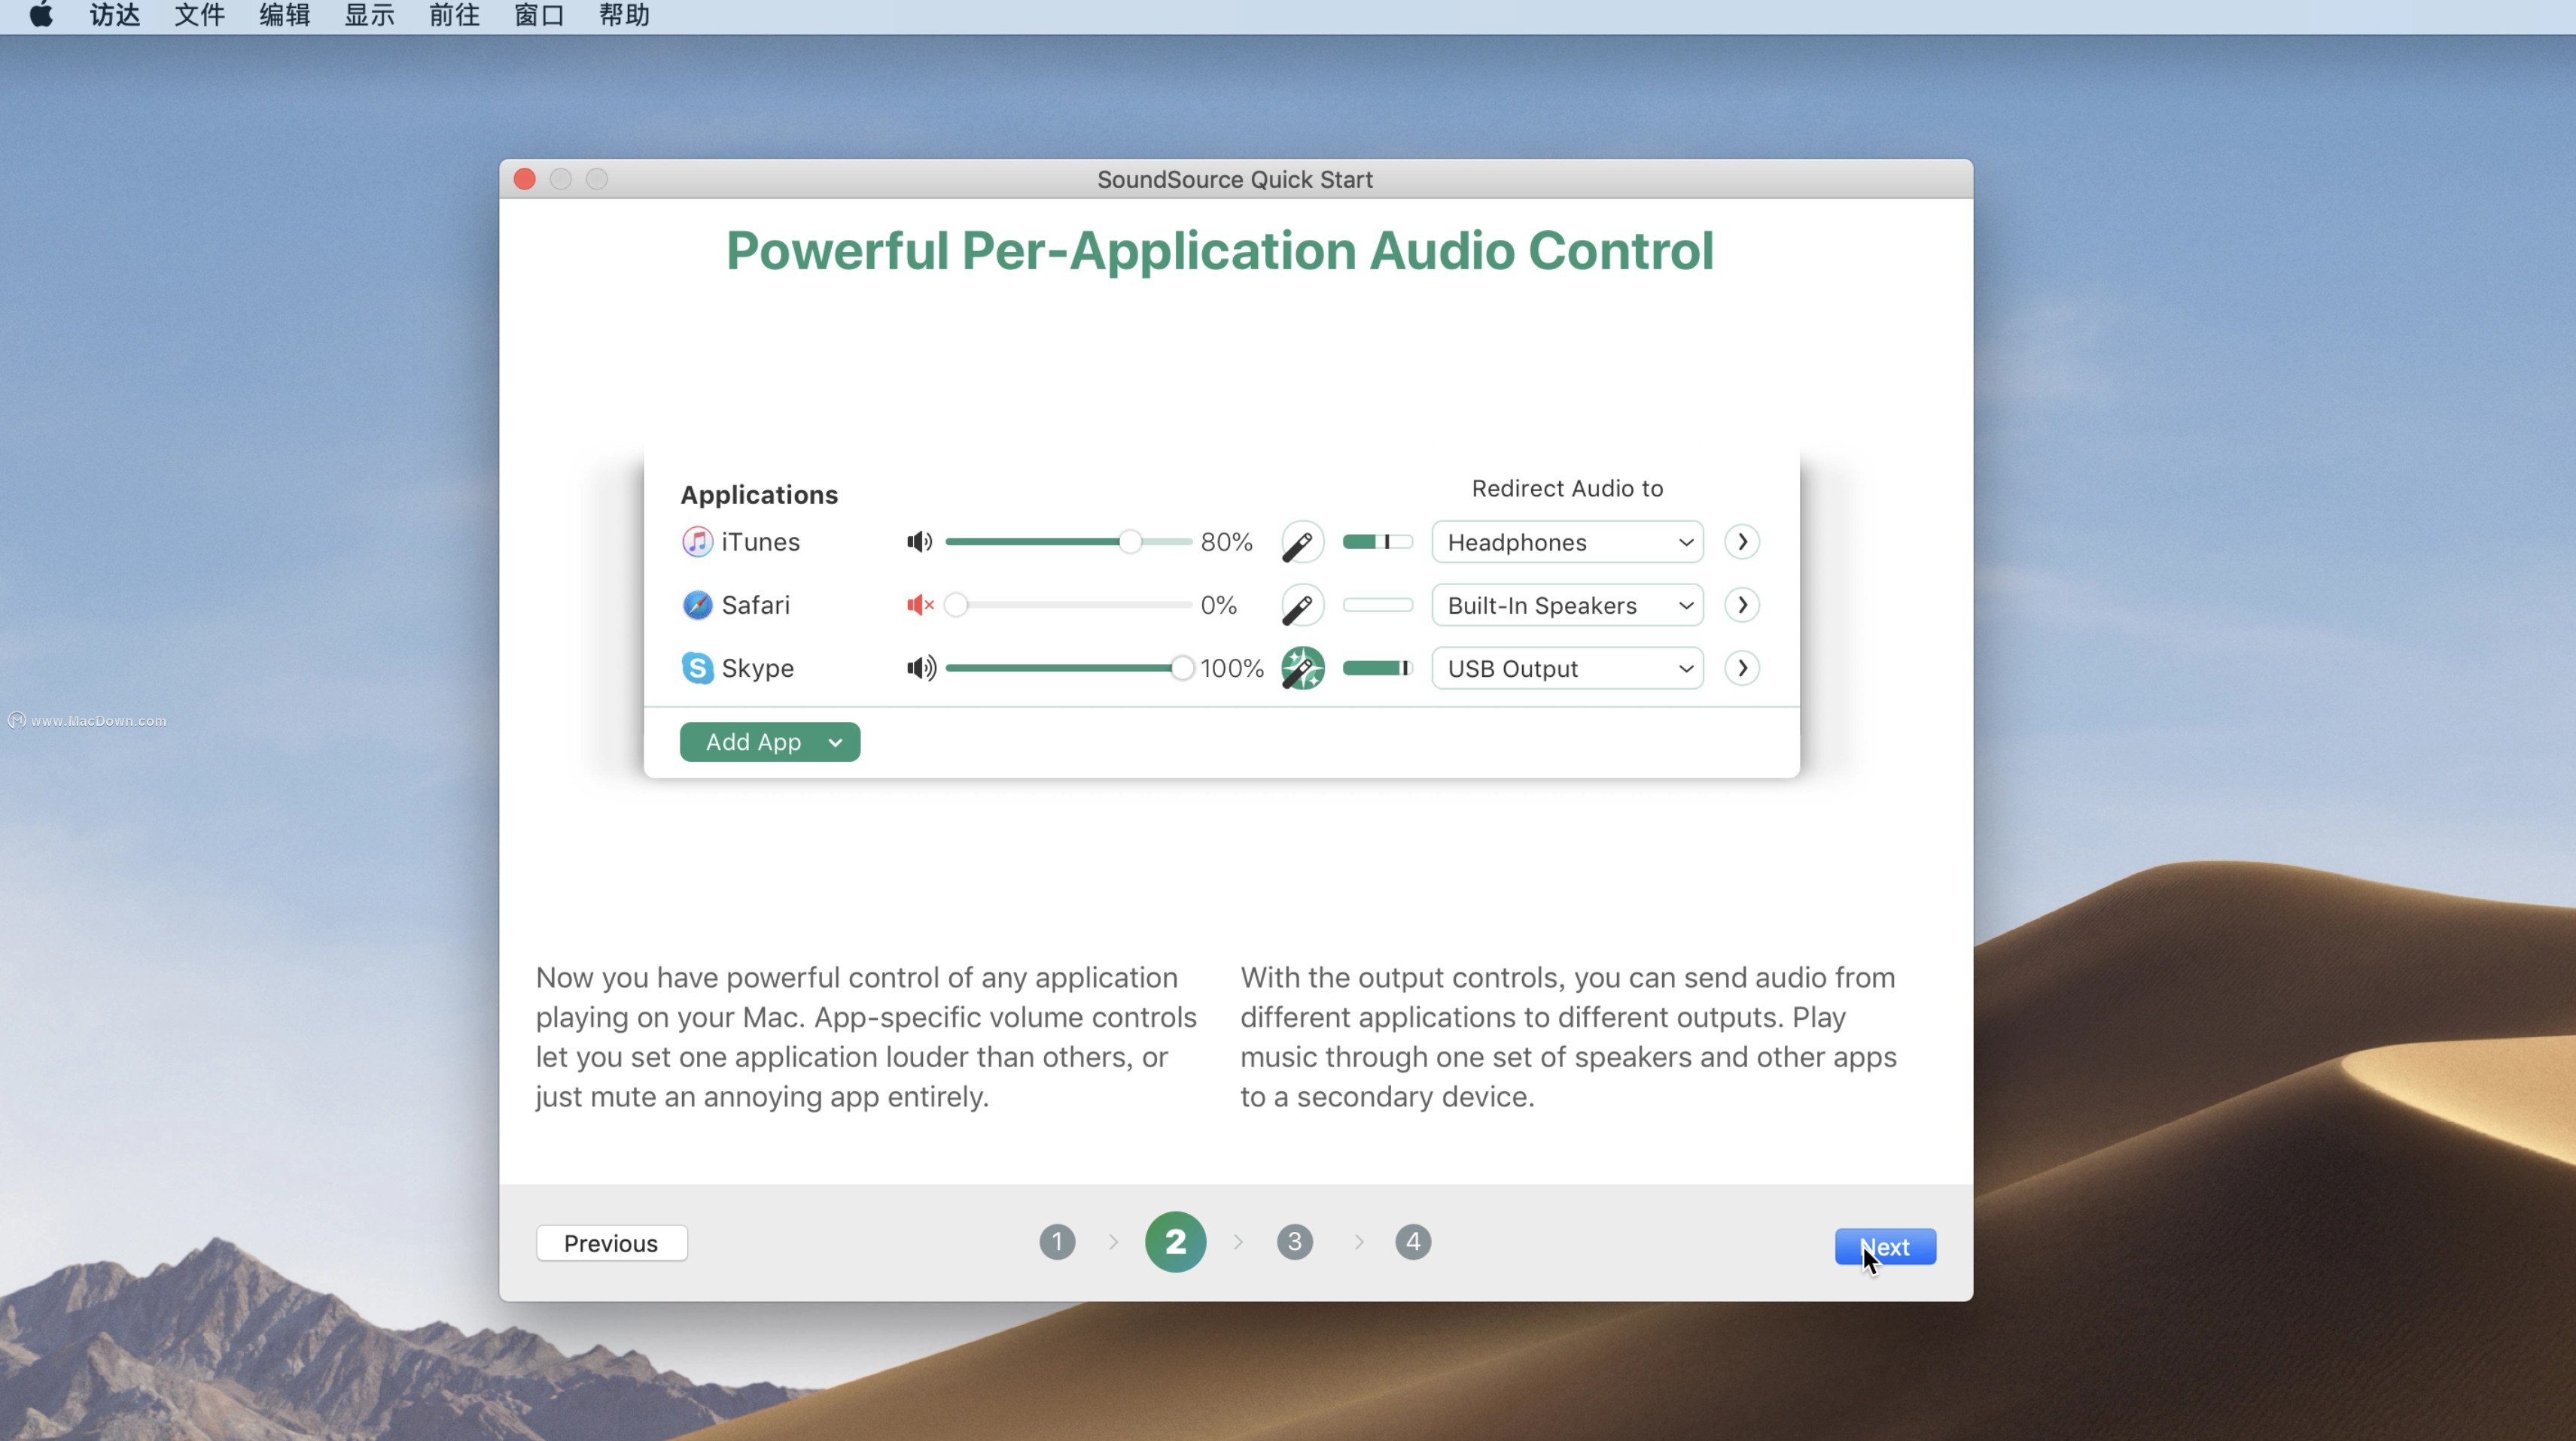Open the 窗口 menu
Viewport: 2576px width, 1441px height.
click(x=539, y=15)
